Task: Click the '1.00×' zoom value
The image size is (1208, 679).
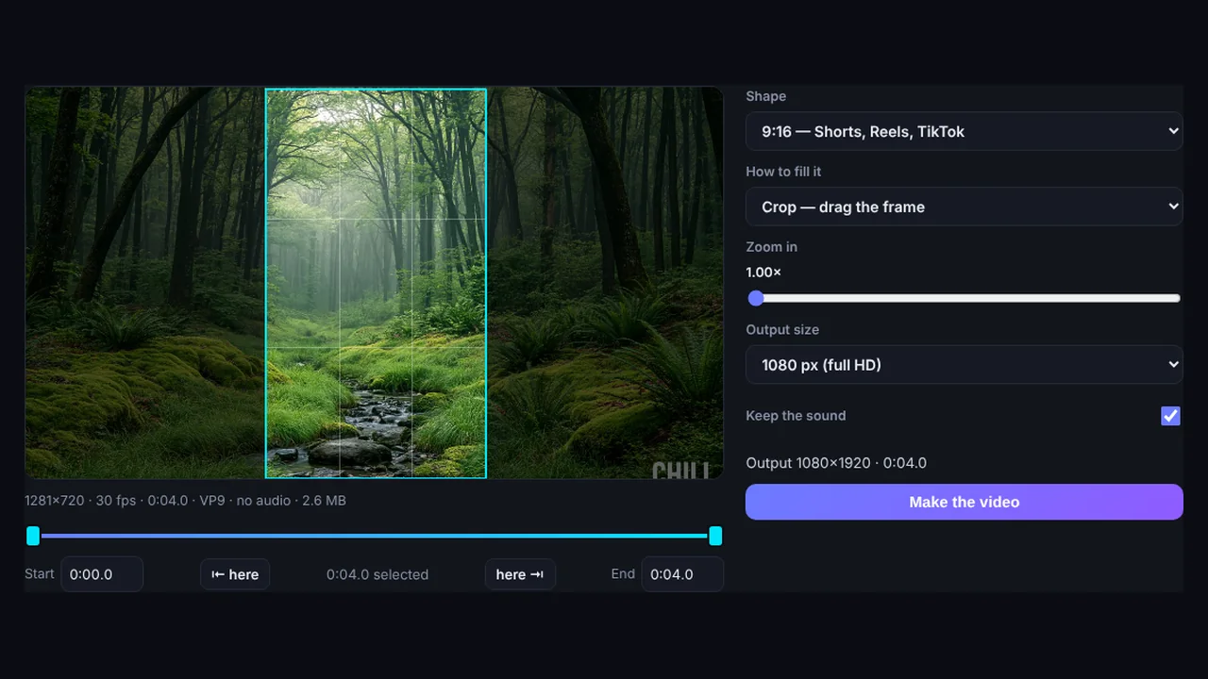Action: [x=763, y=273]
